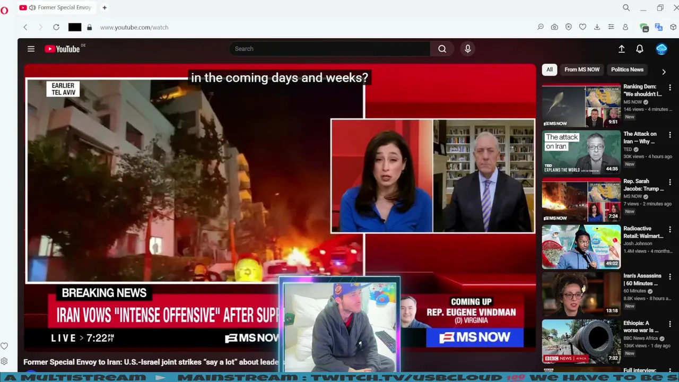This screenshot has height=382, width=679.
Task: Open Iran's Assassins video thumbnail
Action: pyautogui.click(x=581, y=294)
